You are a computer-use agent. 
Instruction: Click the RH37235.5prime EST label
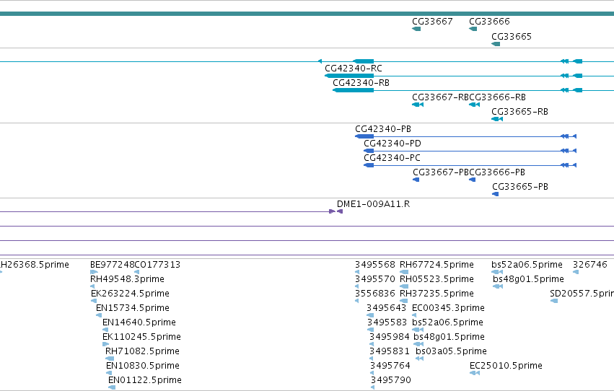pyautogui.click(x=437, y=294)
